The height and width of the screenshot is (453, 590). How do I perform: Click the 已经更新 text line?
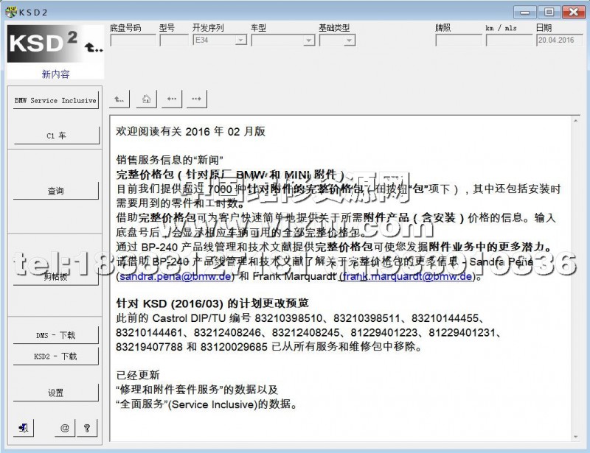[x=138, y=375]
